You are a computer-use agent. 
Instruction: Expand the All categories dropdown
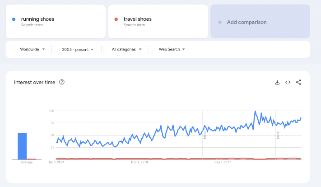pyautogui.click(x=126, y=49)
